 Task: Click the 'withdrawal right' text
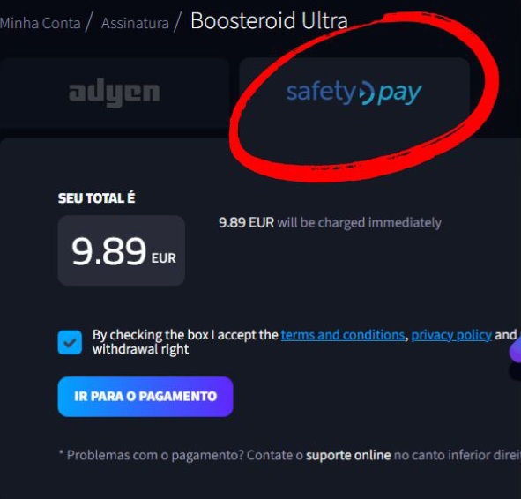tap(140, 349)
